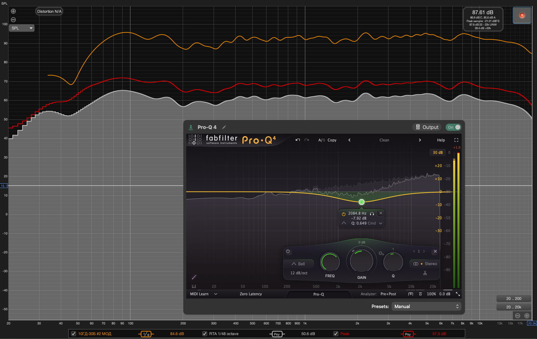
Task: Click the output options icon in bottom bar
Action: tap(420, 294)
